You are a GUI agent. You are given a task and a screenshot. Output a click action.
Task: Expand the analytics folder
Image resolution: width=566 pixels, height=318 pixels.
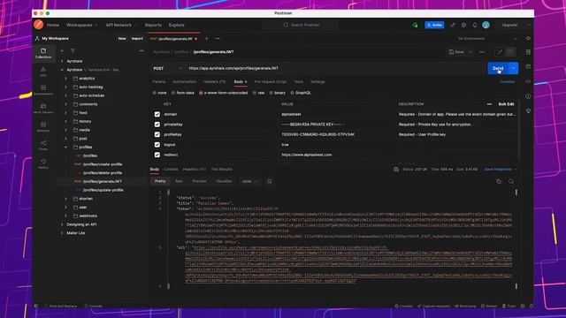pyautogui.click(x=66, y=79)
